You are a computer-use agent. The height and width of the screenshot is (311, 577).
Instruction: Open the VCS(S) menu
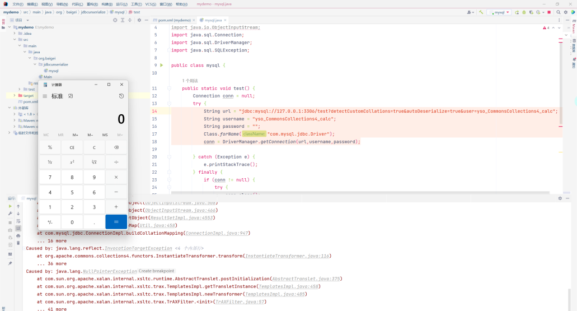pos(150,4)
